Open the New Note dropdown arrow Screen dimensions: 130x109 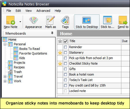(20, 22)
